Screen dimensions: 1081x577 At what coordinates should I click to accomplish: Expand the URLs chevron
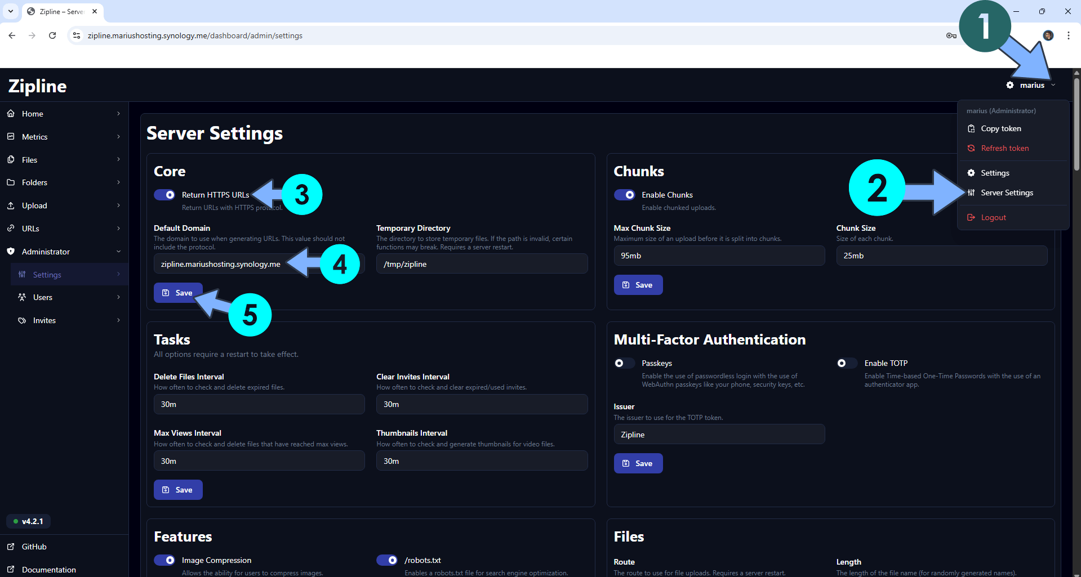click(118, 229)
